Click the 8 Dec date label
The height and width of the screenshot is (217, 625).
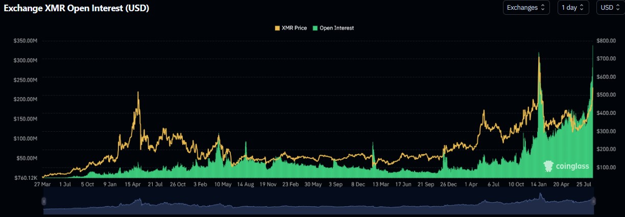pos(358,184)
